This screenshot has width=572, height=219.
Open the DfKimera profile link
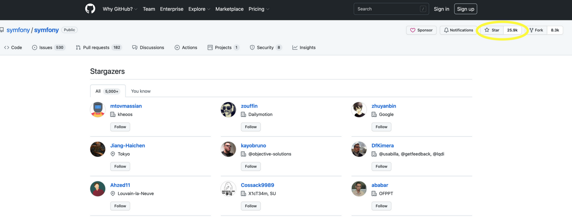click(x=383, y=146)
